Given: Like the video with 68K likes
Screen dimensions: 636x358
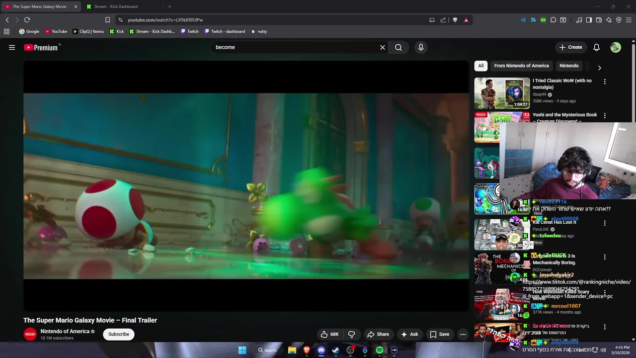Looking at the screenshot, I should point(329,334).
